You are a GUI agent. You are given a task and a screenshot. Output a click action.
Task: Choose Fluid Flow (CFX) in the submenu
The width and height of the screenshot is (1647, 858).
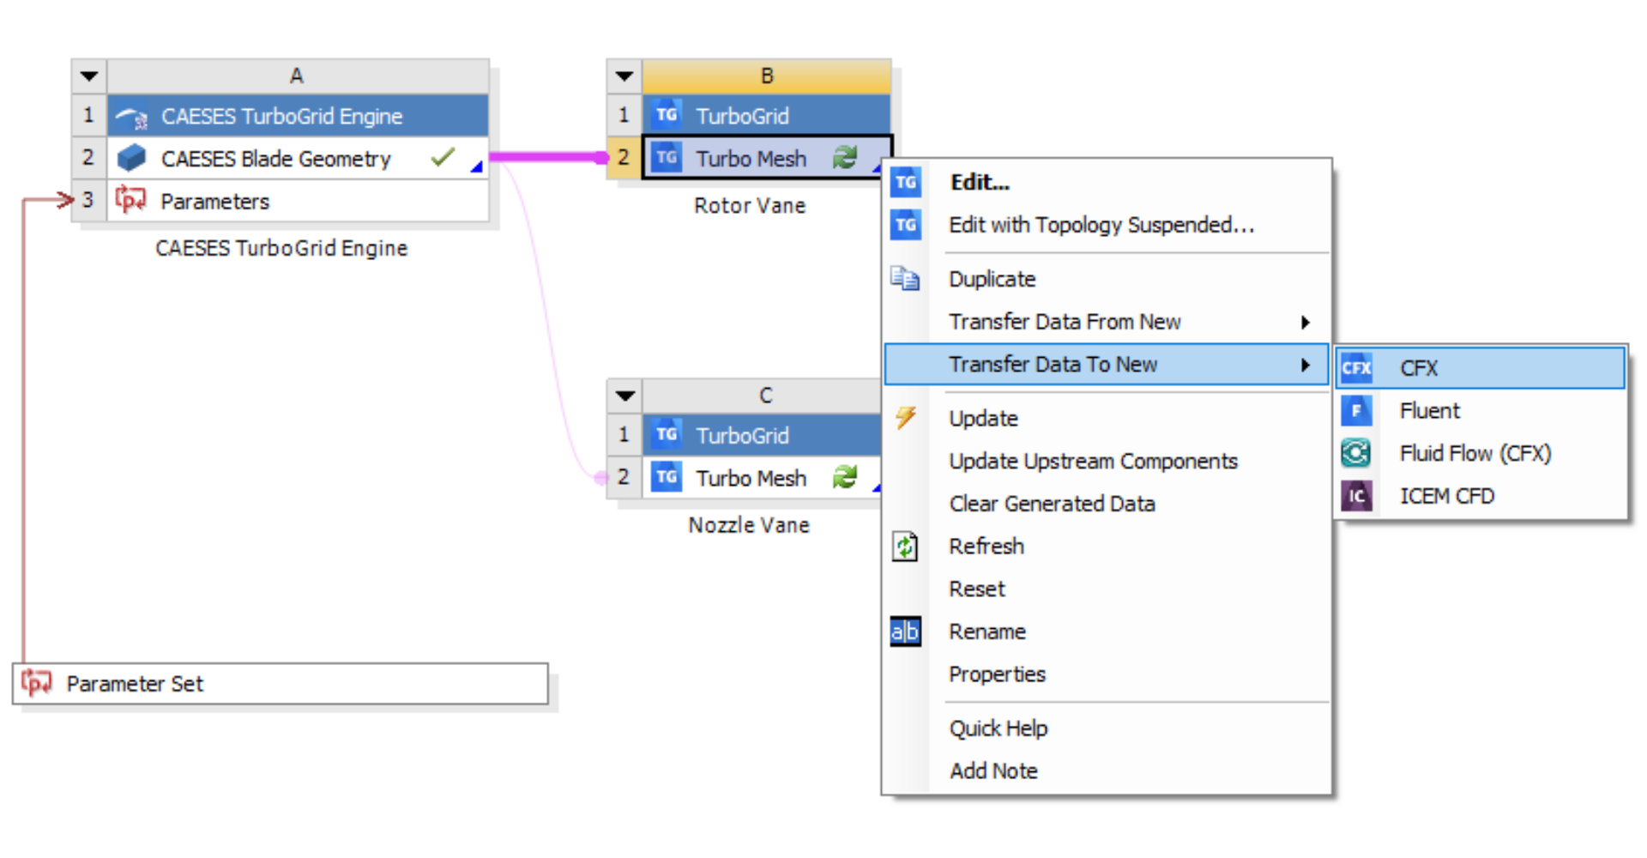click(1481, 453)
